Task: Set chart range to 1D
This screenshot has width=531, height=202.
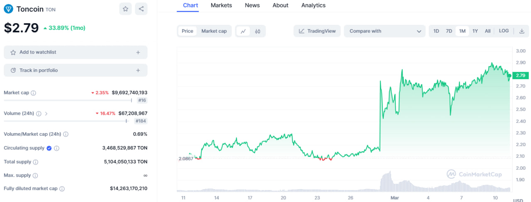Action: point(436,31)
